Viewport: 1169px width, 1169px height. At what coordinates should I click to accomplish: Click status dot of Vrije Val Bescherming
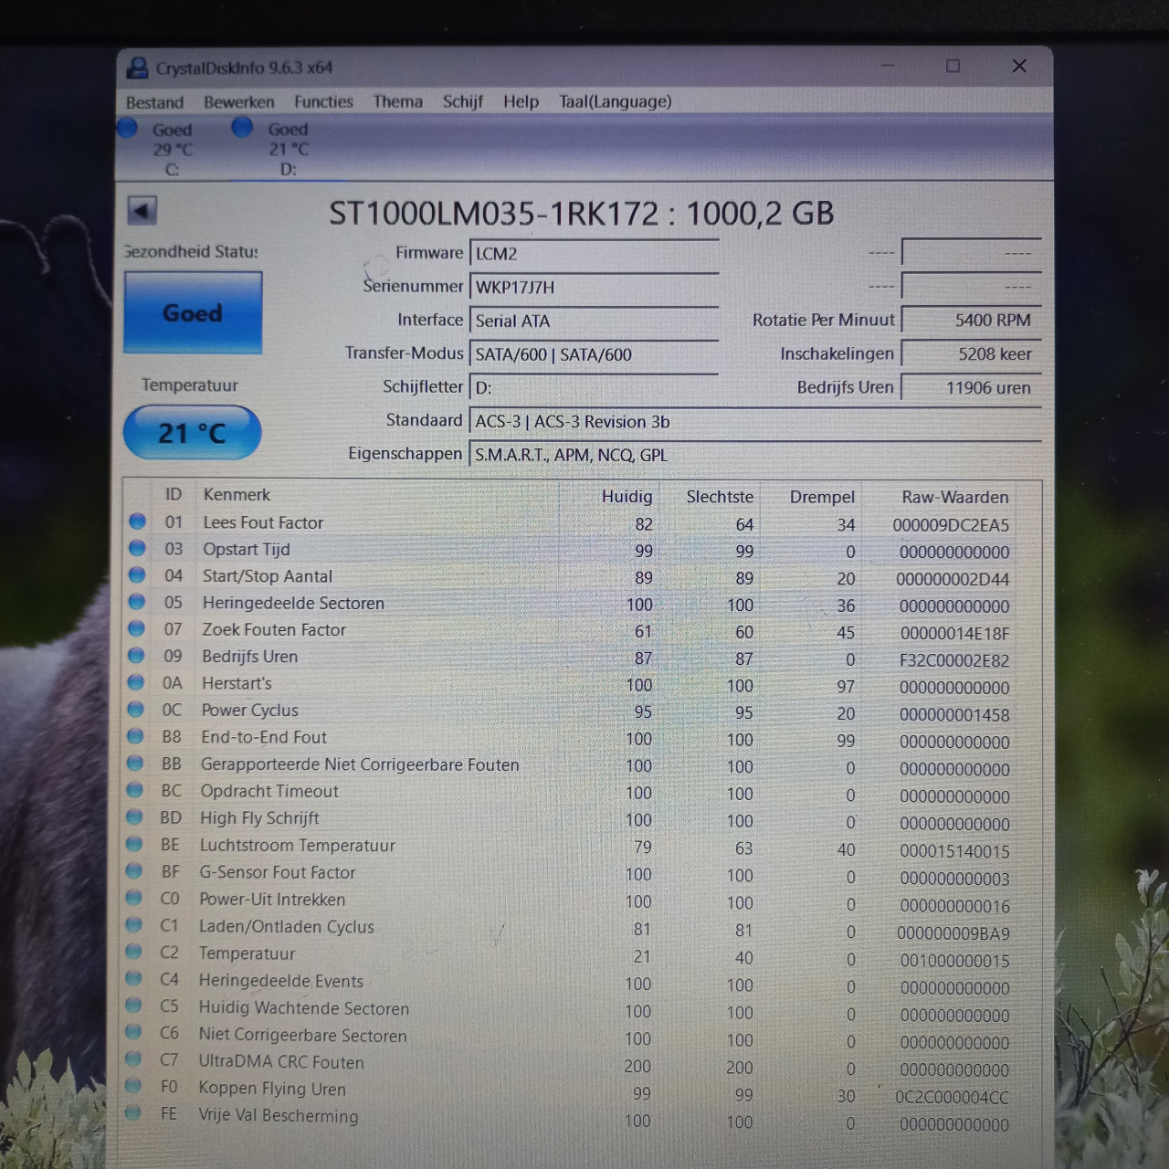[x=133, y=1113]
